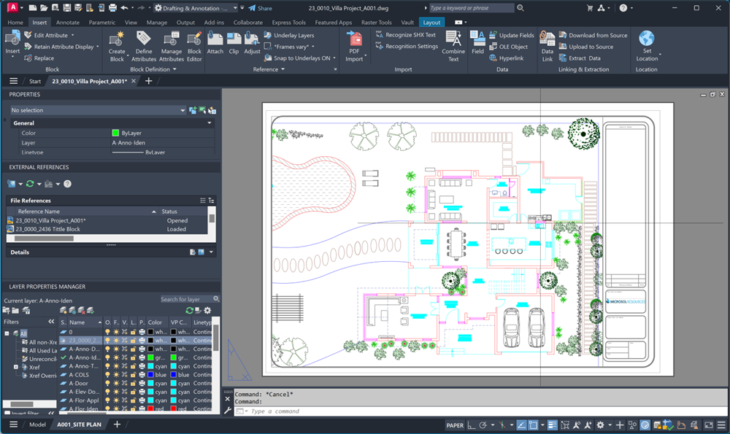Toggle the lock on the A-Door layer
Screen dimensions: 730x434
tap(132, 383)
